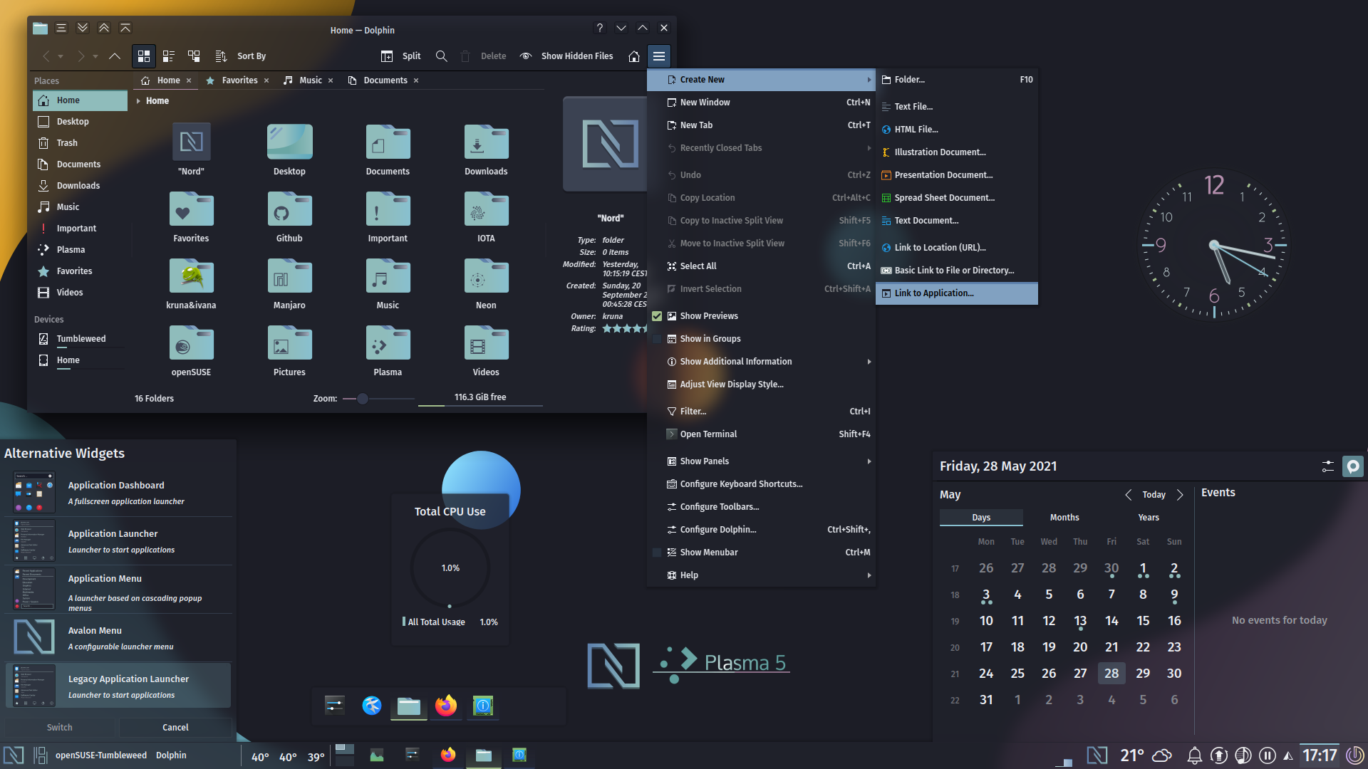The height and width of the screenshot is (769, 1368).
Task: Go to next month in calendar
Action: coord(1180,495)
